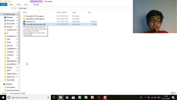Click folder icon of Runasdate for 32 programs
177x100 pixels.
(24, 16)
